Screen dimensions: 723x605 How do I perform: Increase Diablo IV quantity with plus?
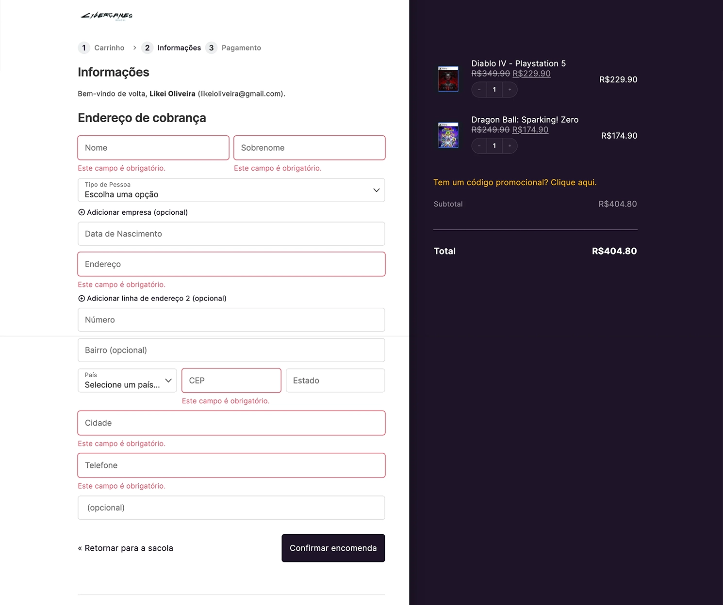(x=509, y=90)
